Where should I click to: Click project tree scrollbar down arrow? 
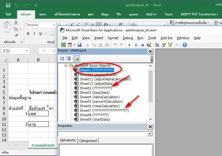(x=150, y=119)
